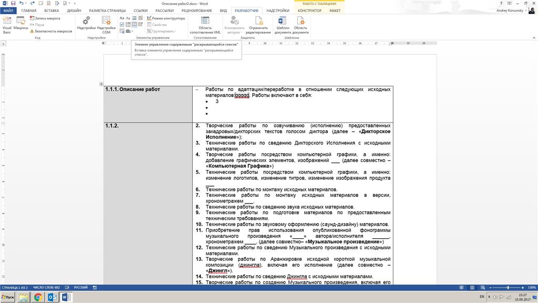Toggle Режим конструктора design mode
The image size is (538, 303).
pos(166,18)
